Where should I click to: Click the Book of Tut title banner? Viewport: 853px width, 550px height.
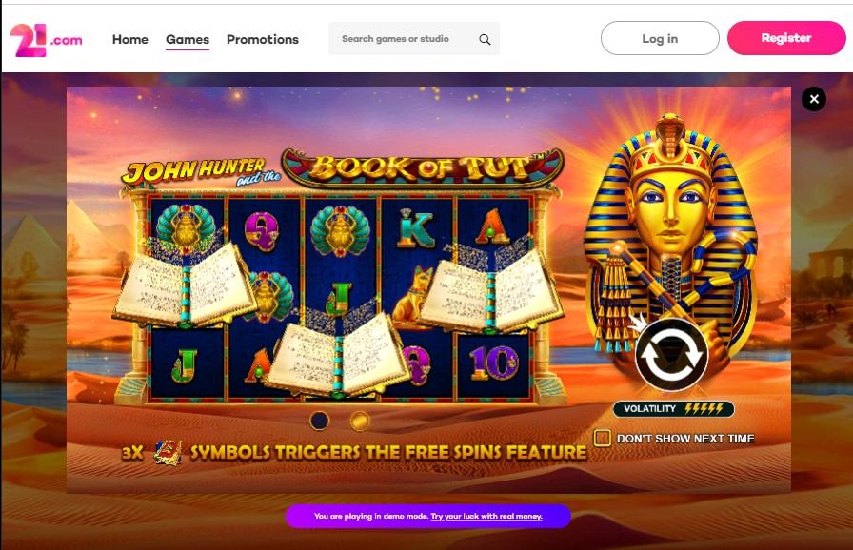422,167
